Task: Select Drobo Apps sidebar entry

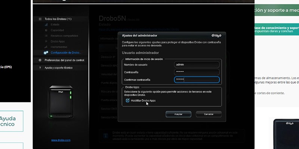Action: pyautogui.click(x=58, y=41)
